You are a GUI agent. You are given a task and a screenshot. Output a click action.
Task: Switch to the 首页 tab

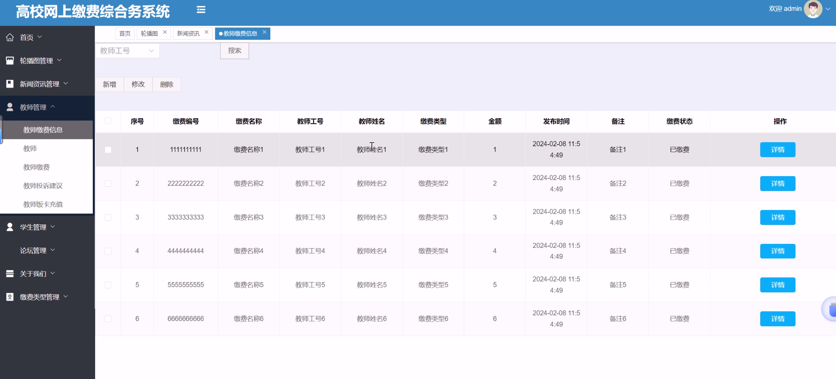tap(125, 33)
